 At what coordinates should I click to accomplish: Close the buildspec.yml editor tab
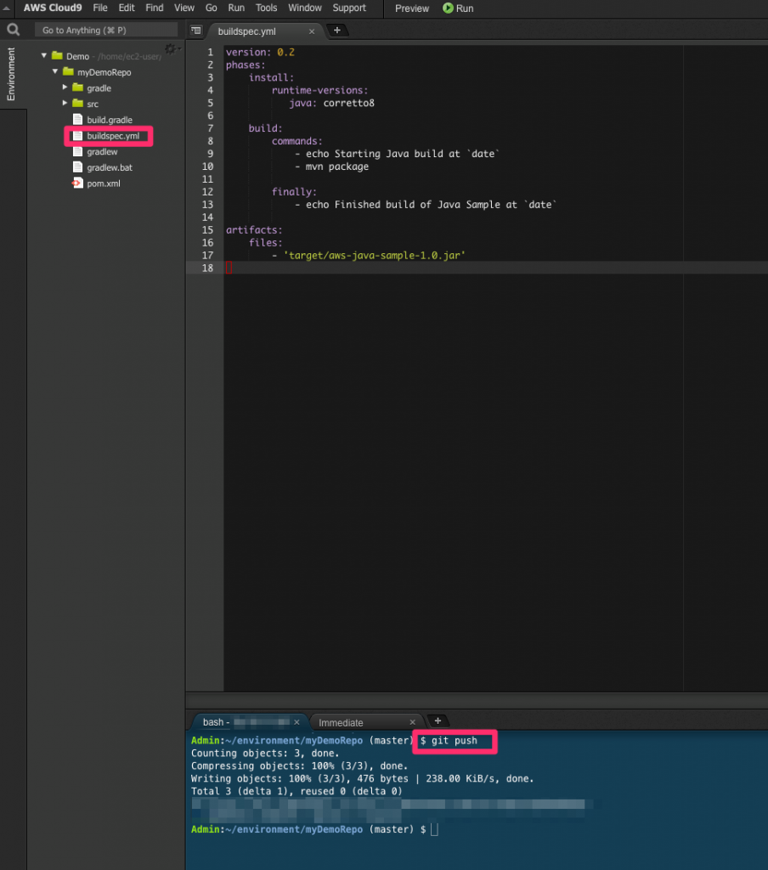pos(312,31)
